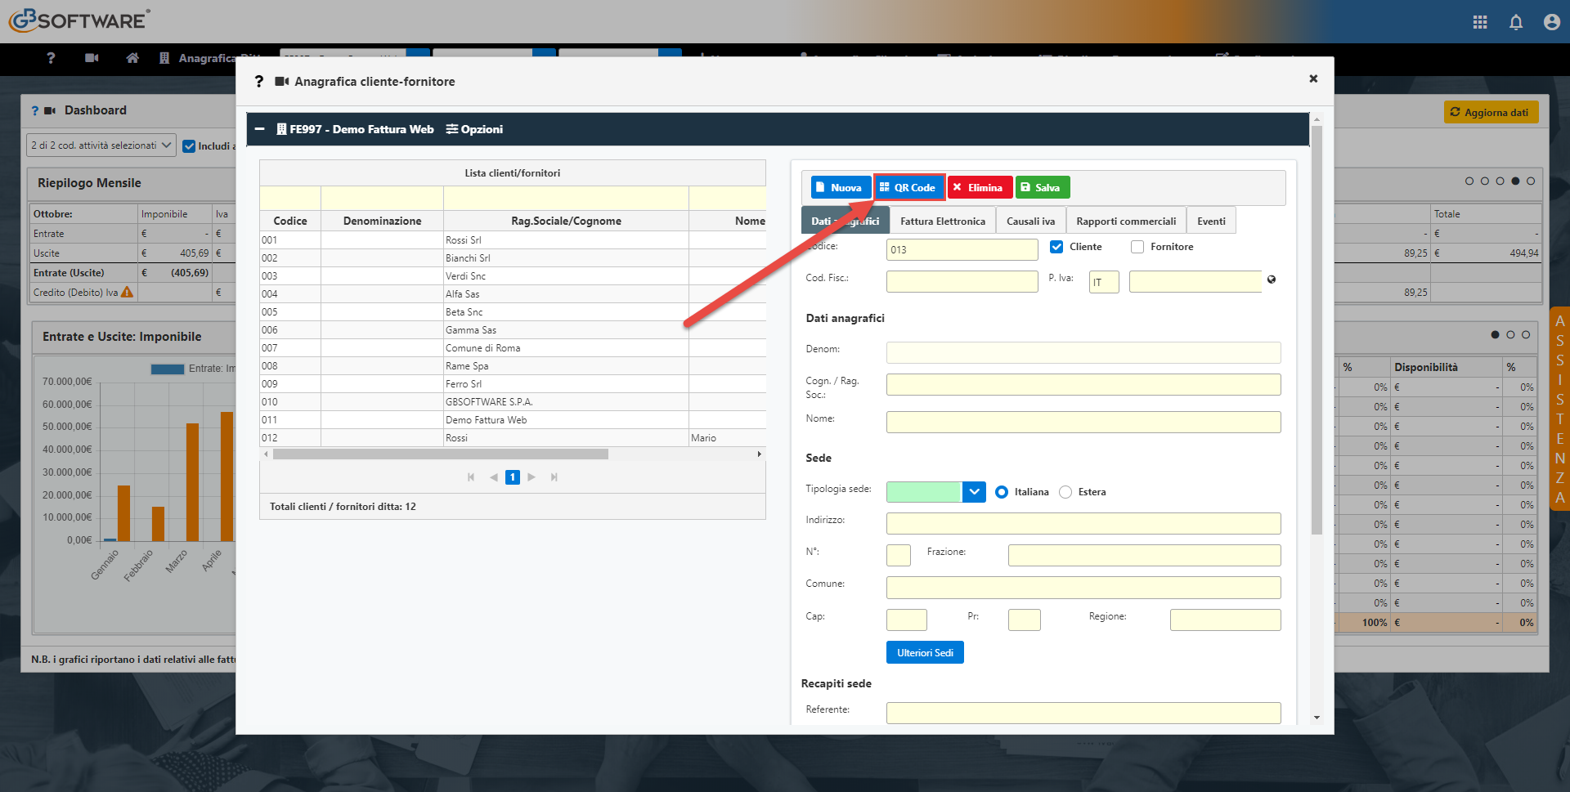
Task: Select row 001 Rossi Srl
Action: [x=513, y=240]
